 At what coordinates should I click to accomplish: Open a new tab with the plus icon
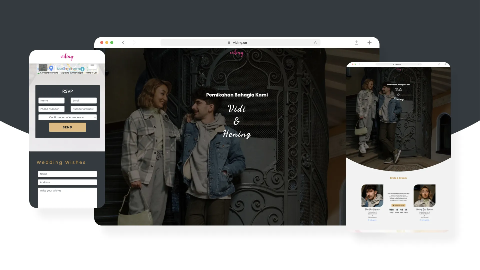(x=369, y=42)
